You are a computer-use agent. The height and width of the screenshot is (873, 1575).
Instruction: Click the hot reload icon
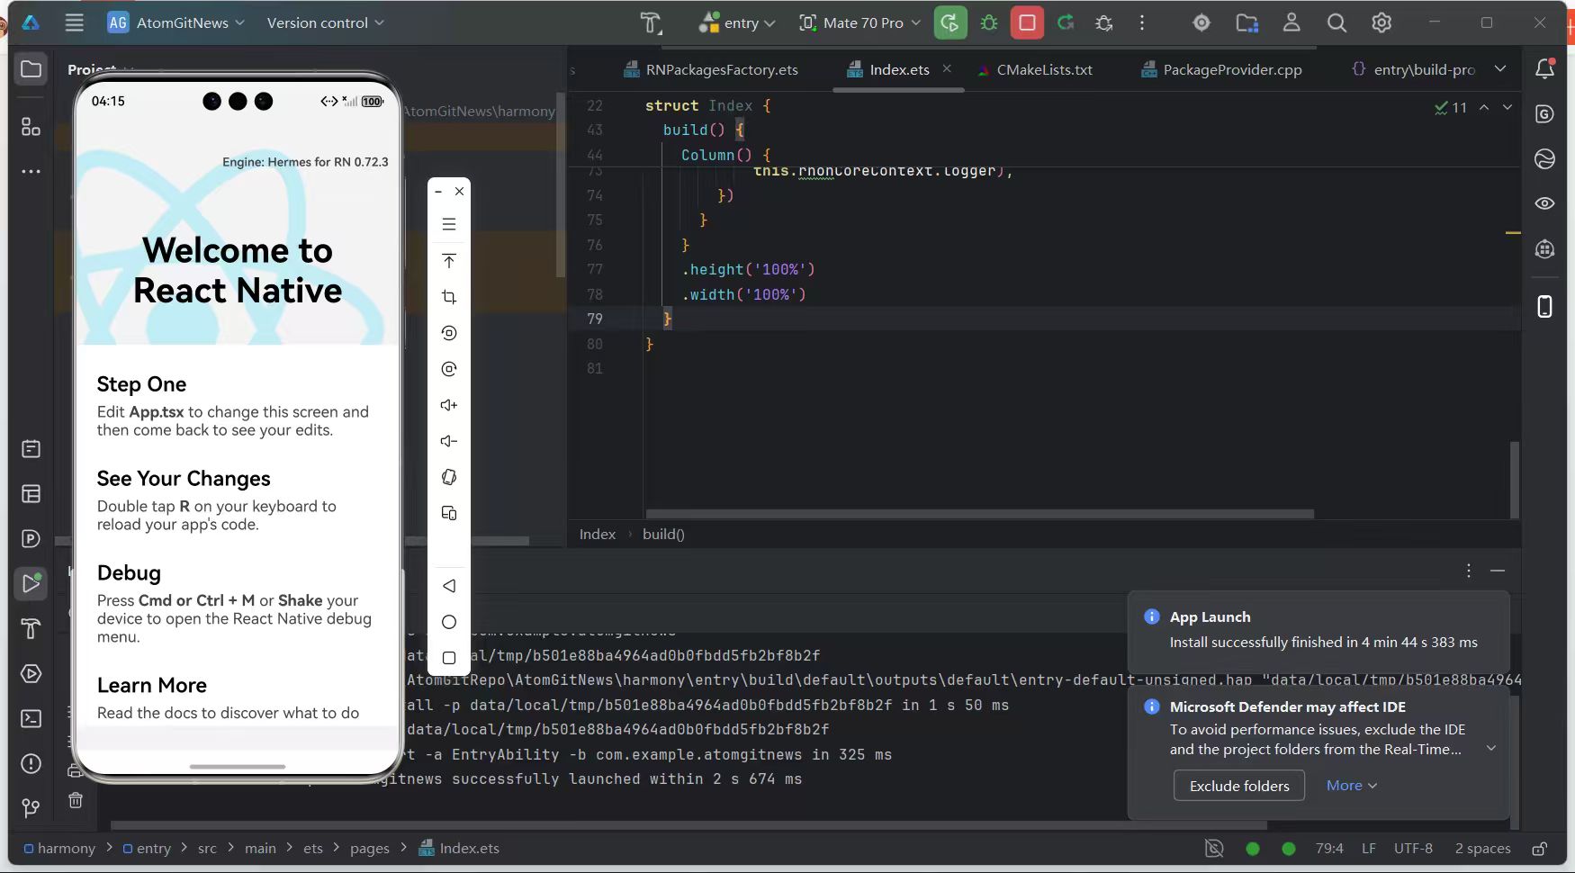click(1066, 22)
